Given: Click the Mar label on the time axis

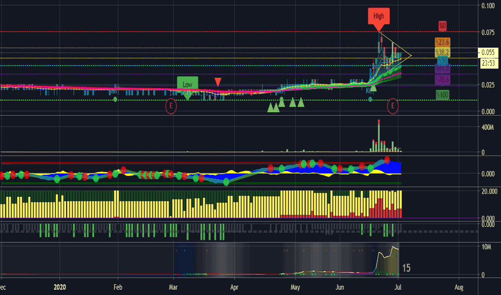Looking at the screenshot, I should click(173, 287).
